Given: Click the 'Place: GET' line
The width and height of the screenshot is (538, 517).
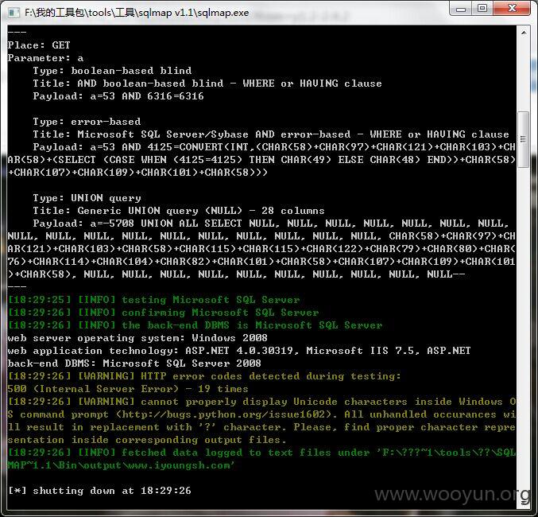Looking at the screenshot, I should click(x=39, y=45).
